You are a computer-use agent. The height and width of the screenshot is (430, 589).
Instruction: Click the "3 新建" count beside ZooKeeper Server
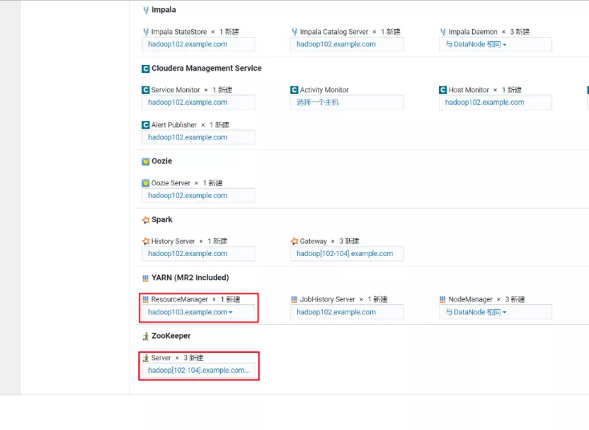[x=193, y=358]
